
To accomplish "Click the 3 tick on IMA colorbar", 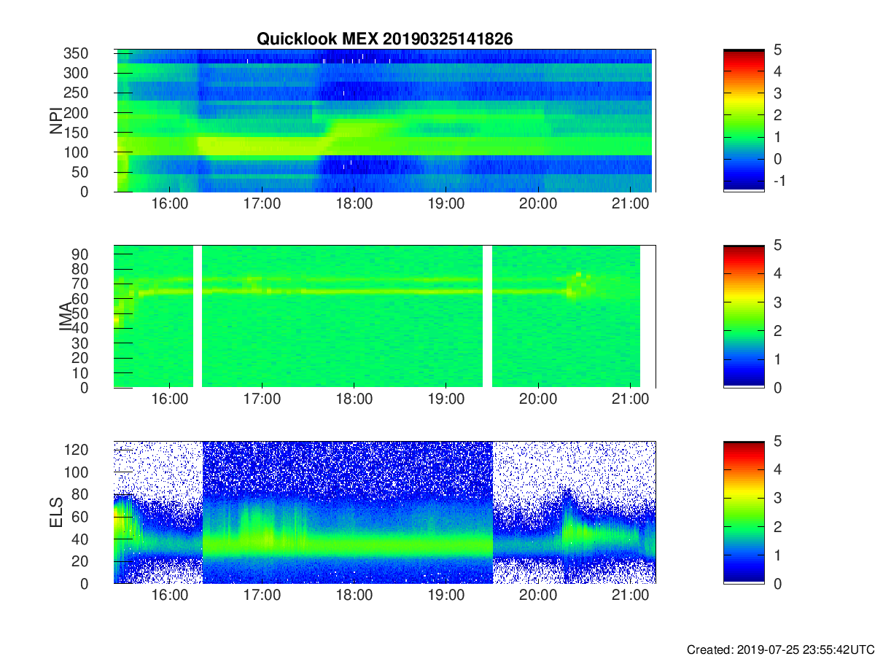I will point(777,302).
